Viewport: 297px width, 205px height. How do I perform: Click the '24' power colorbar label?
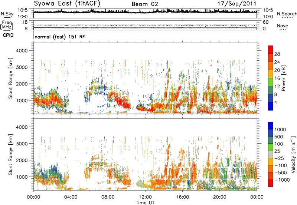click(277, 62)
